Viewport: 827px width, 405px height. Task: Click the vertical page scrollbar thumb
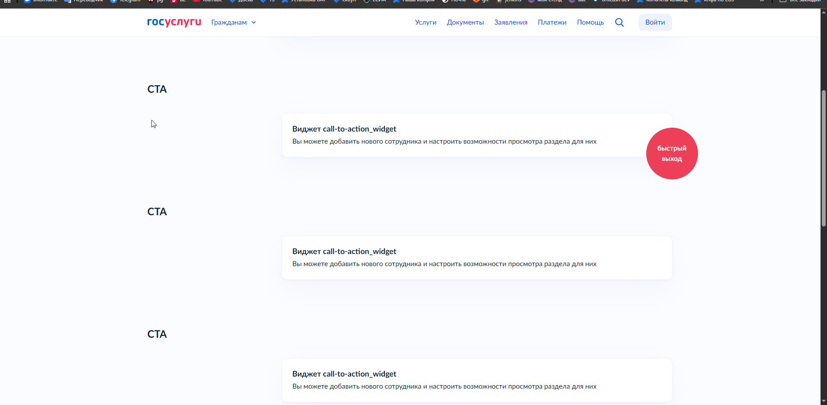tap(824, 158)
